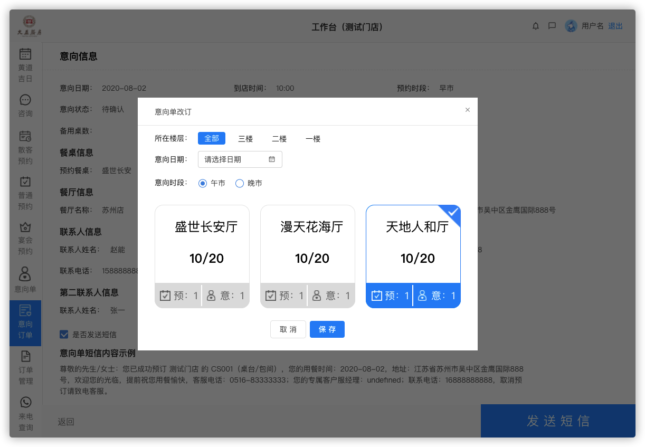
Task: Click calendar icon in 意向日期 field
Action: (272, 159)
